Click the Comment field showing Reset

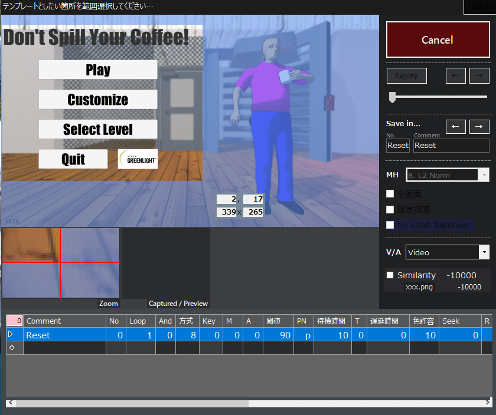tap(451, 146)
